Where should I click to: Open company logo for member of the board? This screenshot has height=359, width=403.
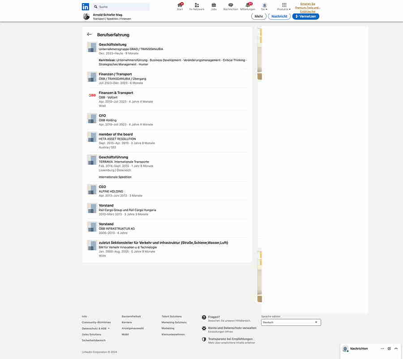pyautogui.click(x=92, y=137)
